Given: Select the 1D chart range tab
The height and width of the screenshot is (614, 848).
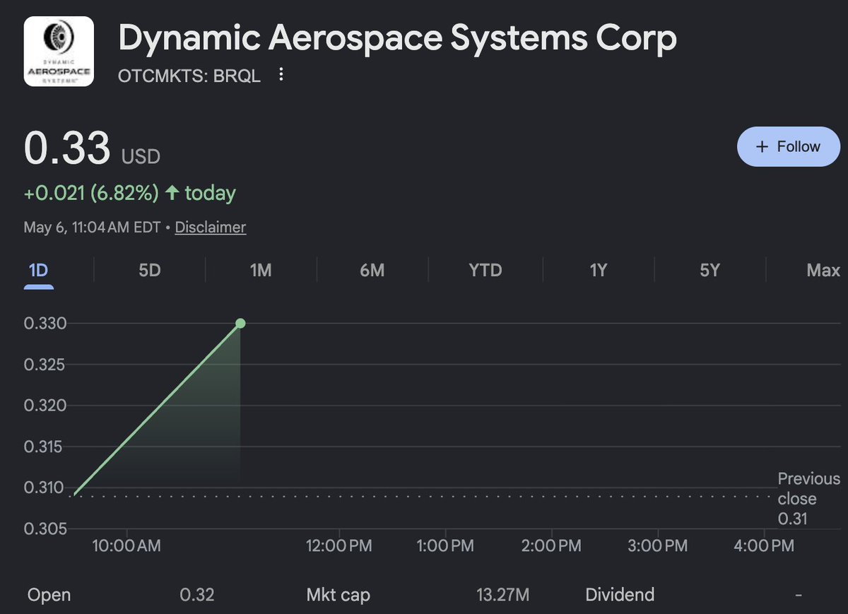Looking at the screenshot, I should coord(39,271).
